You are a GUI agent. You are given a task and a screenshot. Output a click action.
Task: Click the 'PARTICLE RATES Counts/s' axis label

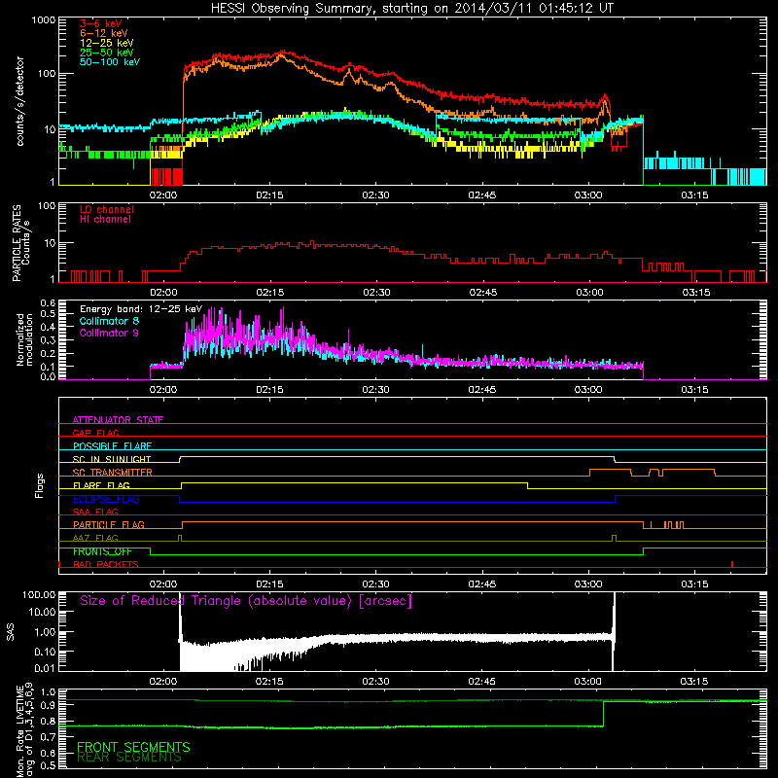click(20, 243)
